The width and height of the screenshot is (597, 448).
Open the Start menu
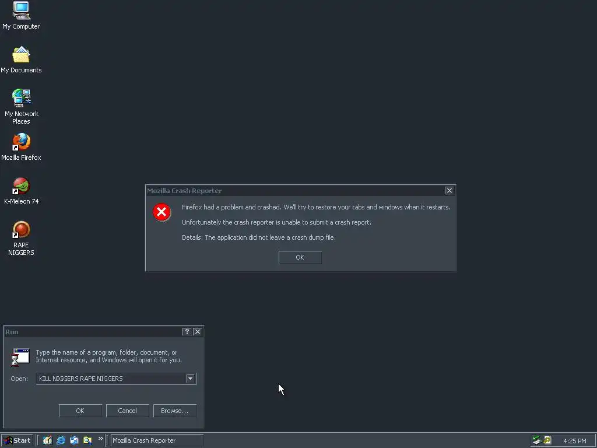(x=17, y=440)
